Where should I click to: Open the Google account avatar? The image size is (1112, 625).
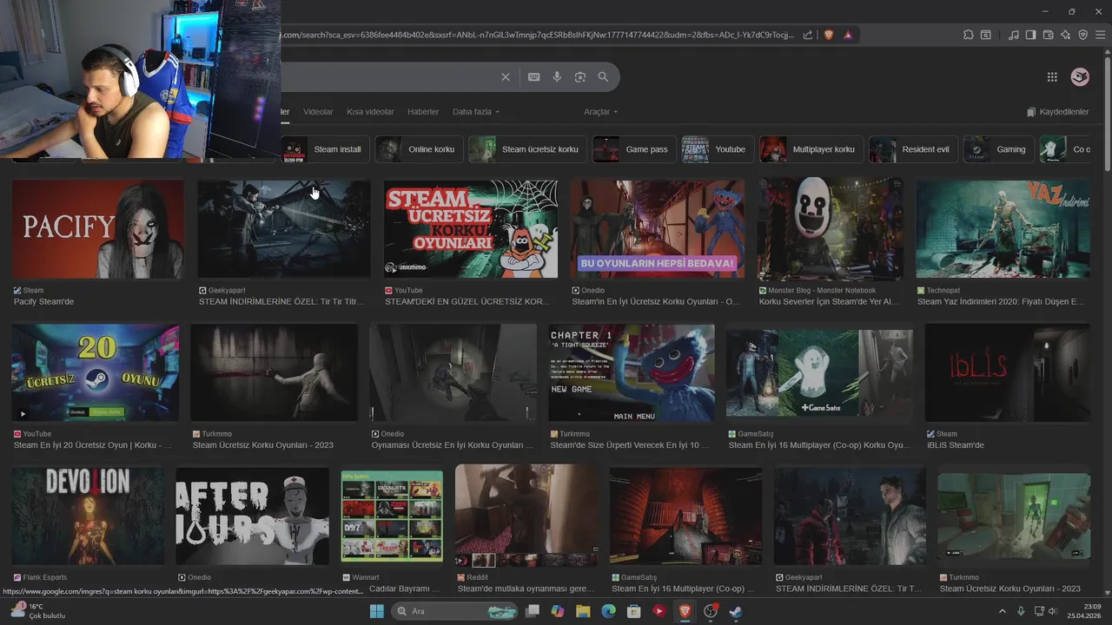pyautogui.click(x=1080, y=77)
